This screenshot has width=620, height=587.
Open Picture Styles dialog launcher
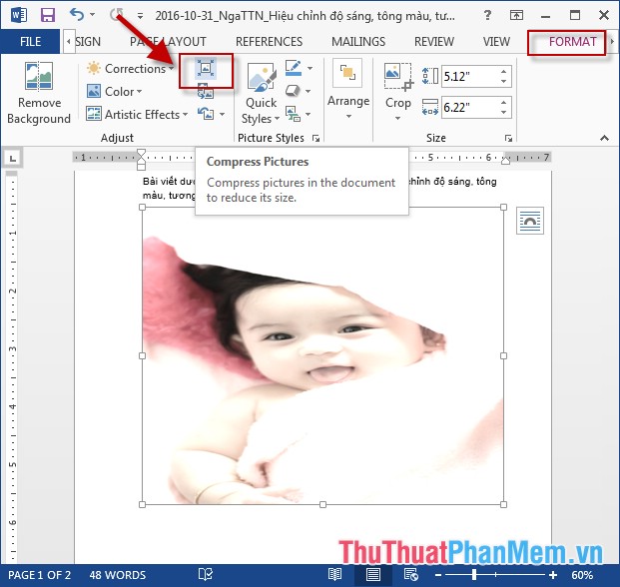(315, 138)
